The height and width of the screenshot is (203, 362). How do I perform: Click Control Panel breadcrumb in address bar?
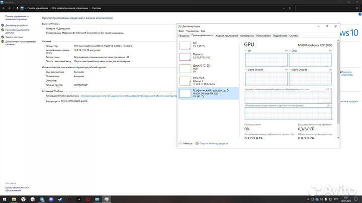click(x=38, y=8)
